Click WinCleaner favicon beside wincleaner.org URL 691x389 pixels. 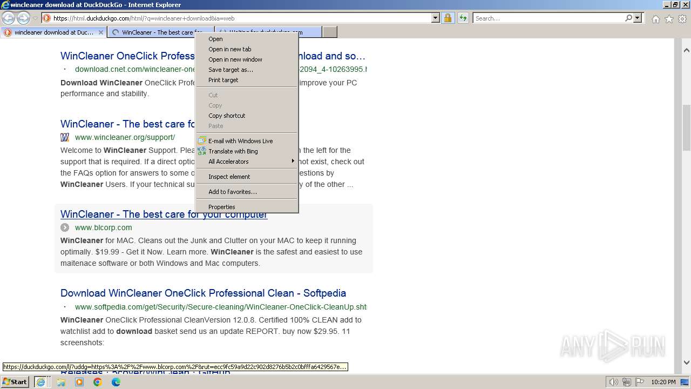[x=65, y=137]
